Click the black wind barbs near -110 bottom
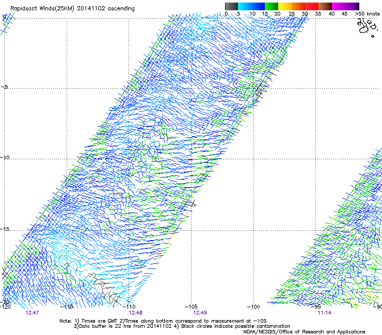Image resolution: width=382 pixels, height=335 pixels. click(105, 288)
